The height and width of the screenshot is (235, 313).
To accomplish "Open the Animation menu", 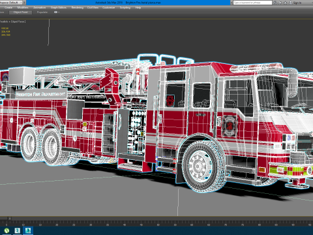I will (x=40, y=8).
